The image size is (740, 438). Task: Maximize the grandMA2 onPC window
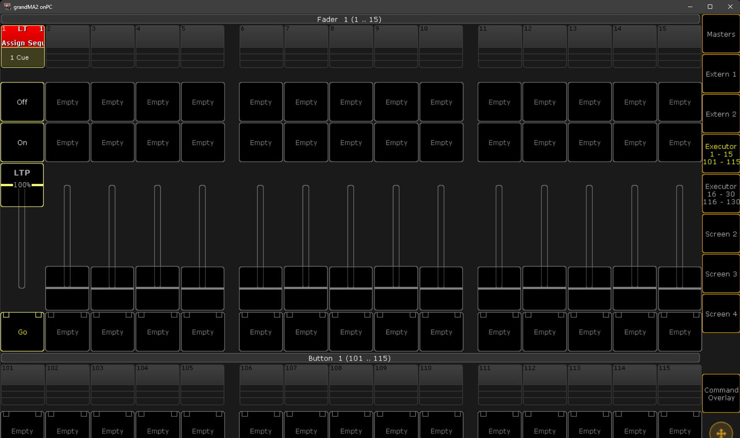tap(710, 7)
